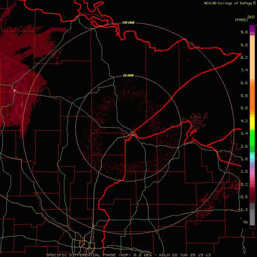Click the KDLH radar station identifier
This screenshot has width=257, height=257.
(164, 255)
